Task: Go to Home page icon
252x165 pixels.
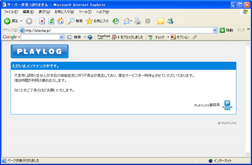Action: pyautogui.click(x=60, y=21)
